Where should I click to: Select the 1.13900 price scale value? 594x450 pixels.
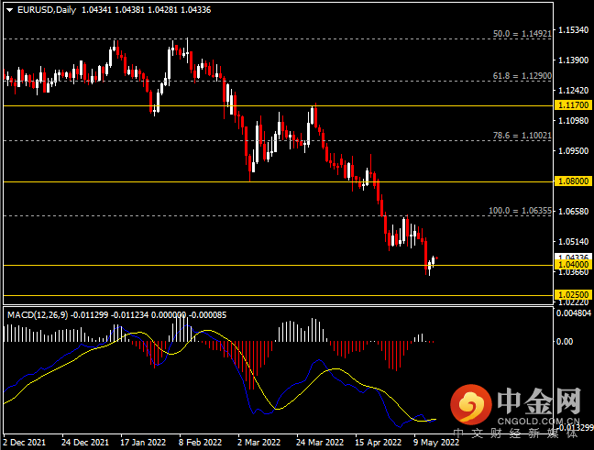tap(574, 60)
